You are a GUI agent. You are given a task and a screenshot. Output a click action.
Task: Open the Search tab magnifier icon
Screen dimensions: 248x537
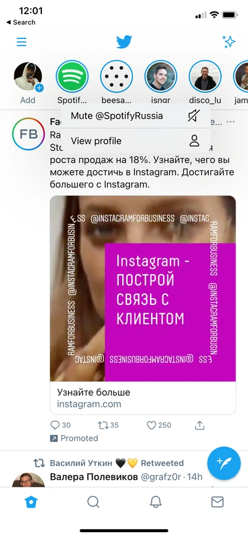(93, 502)
